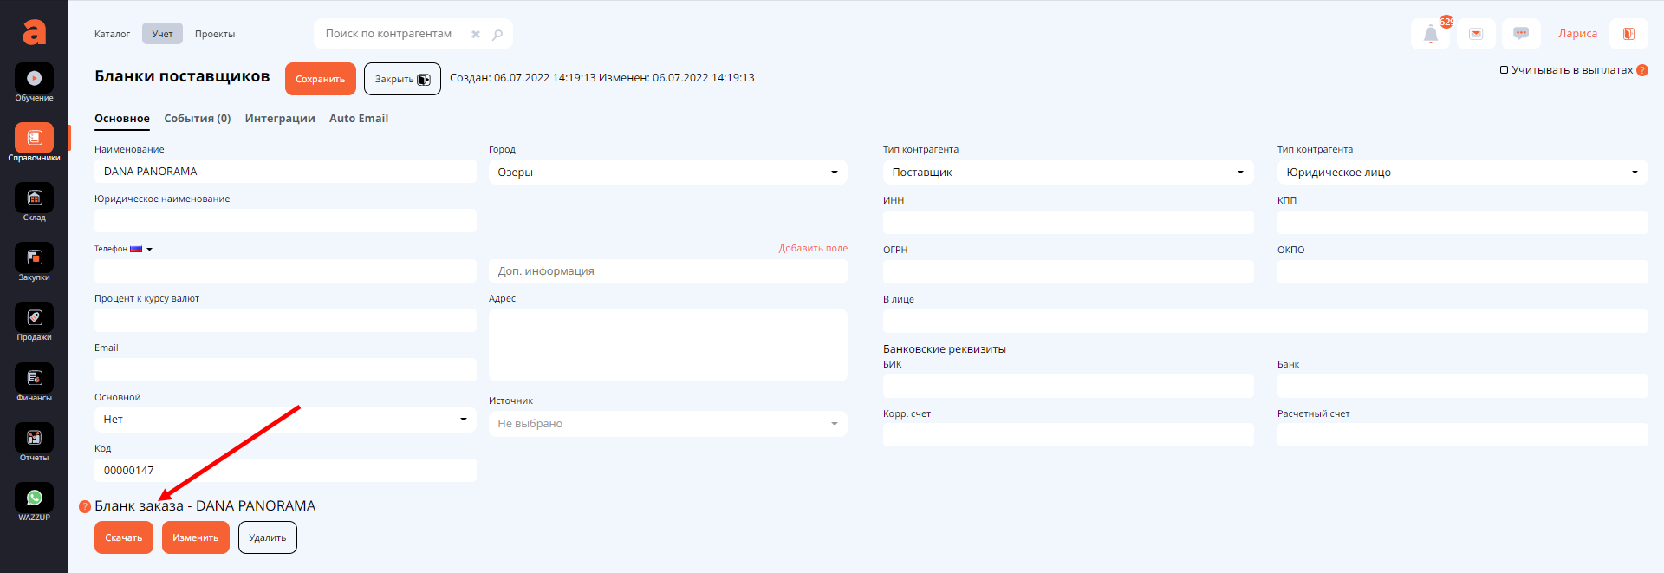Click the Добавить поле link

812,248
